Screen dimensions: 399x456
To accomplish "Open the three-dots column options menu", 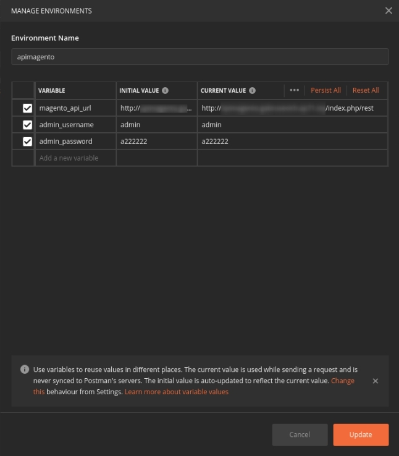I will pos(294,90).
